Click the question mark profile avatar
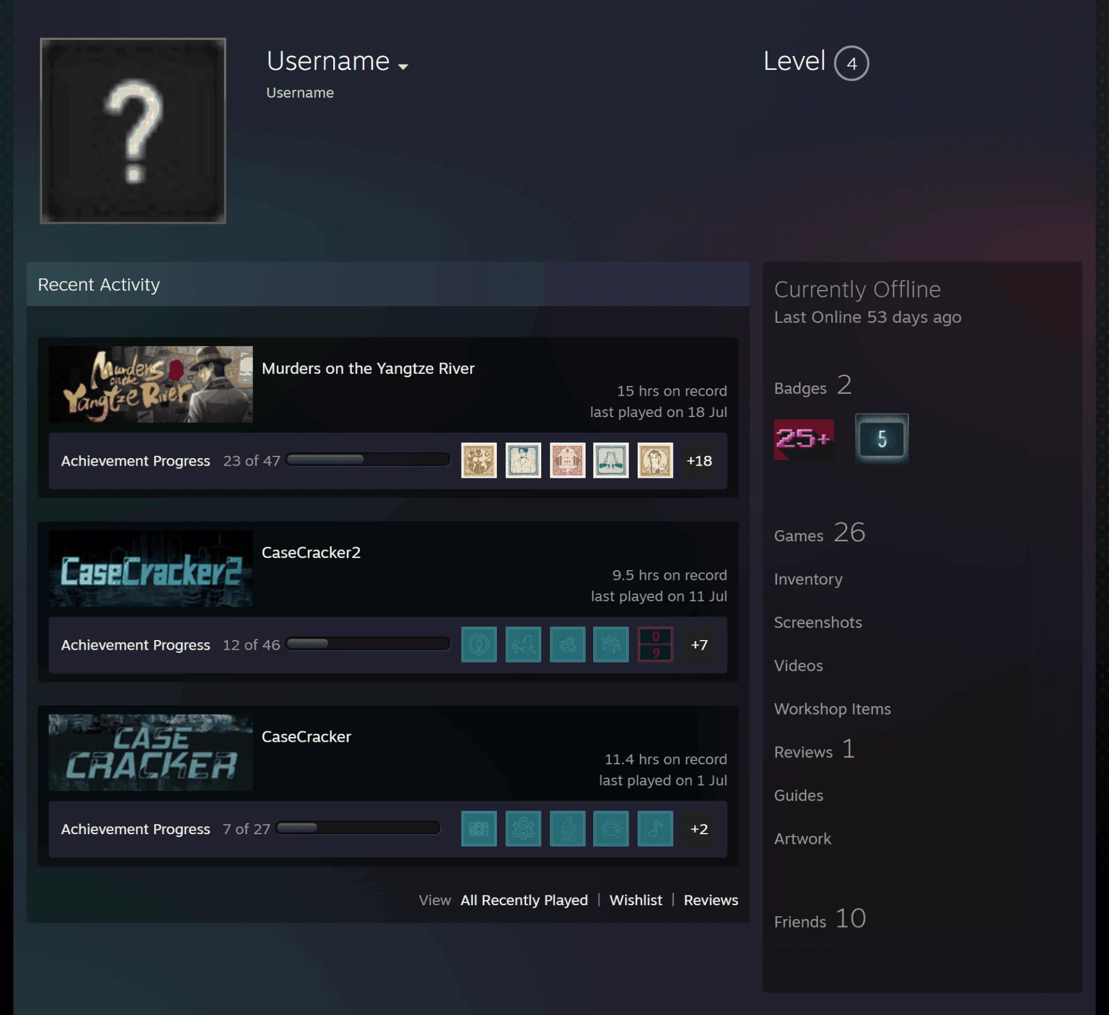 133,131
